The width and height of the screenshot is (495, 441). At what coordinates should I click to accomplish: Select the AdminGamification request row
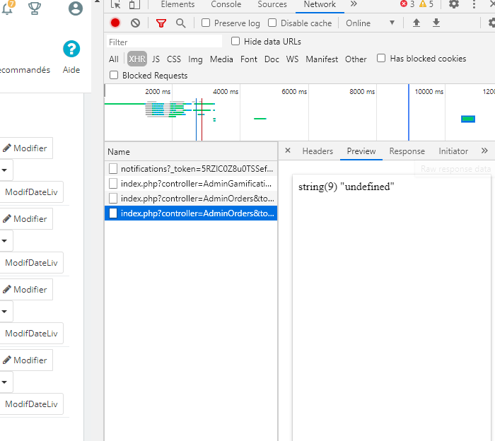point(191,184)
